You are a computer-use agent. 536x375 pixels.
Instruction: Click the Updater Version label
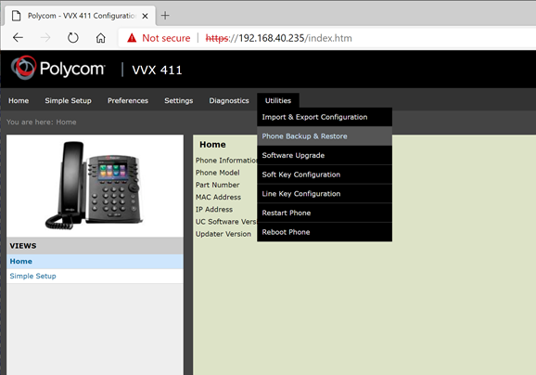click(223, 234)
